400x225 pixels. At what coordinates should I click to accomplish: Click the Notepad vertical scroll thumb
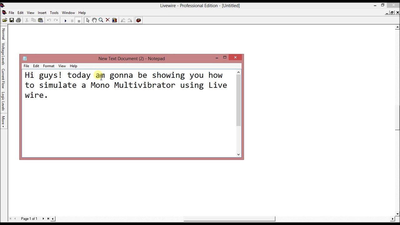[x=238, y=101]
